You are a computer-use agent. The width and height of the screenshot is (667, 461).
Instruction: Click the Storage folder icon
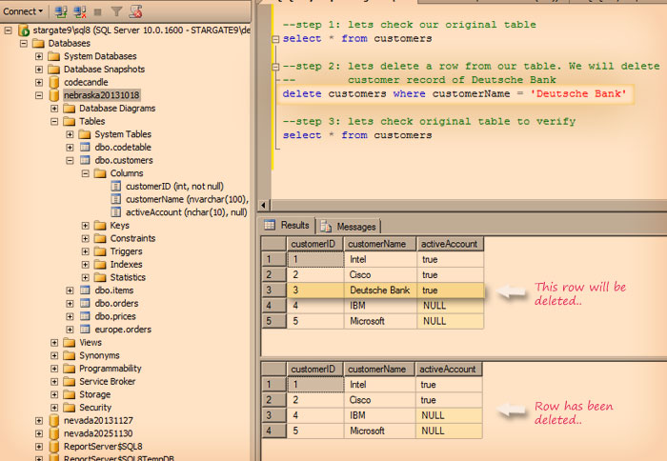click(x=69, y=394)
